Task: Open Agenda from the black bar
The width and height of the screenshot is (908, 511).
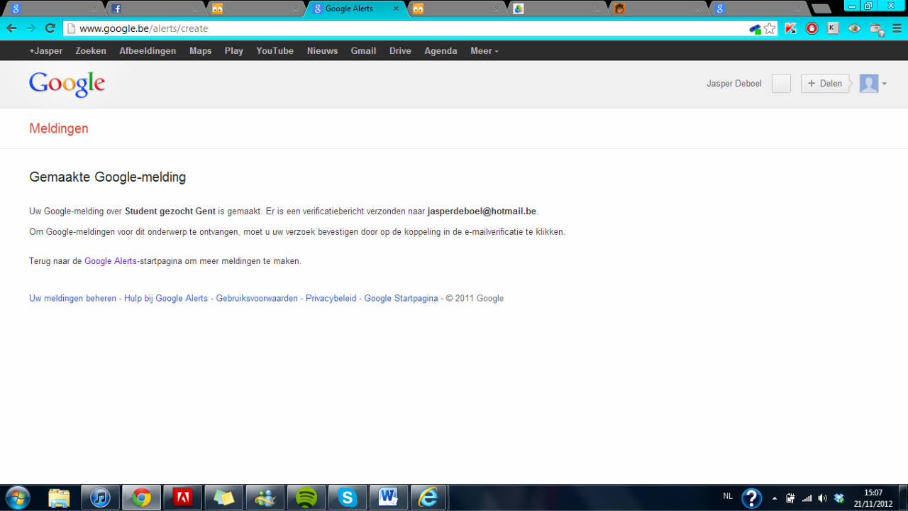Action: point(441,51)
